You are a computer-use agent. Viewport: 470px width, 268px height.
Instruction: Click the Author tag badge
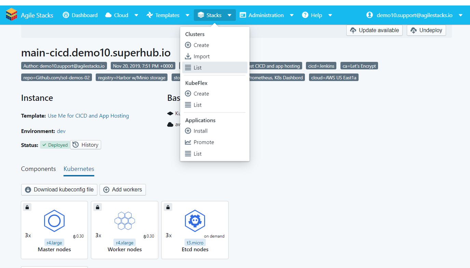64,66
